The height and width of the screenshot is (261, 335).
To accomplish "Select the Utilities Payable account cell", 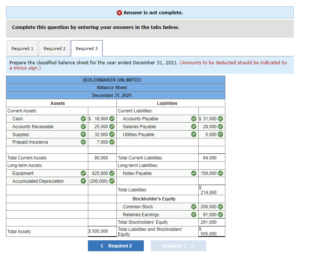I will [157, 134].
